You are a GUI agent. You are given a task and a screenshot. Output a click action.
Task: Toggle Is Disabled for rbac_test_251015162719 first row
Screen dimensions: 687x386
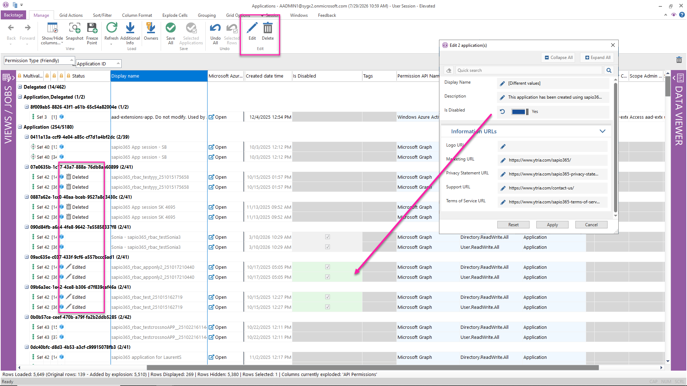327,297
